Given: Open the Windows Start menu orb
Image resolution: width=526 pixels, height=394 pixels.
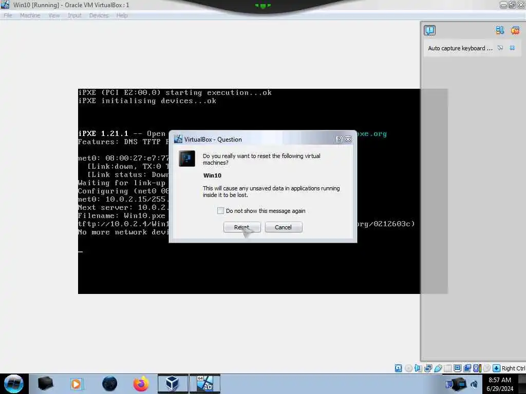Looking at the screenshot, I should (x=13, y=384).
